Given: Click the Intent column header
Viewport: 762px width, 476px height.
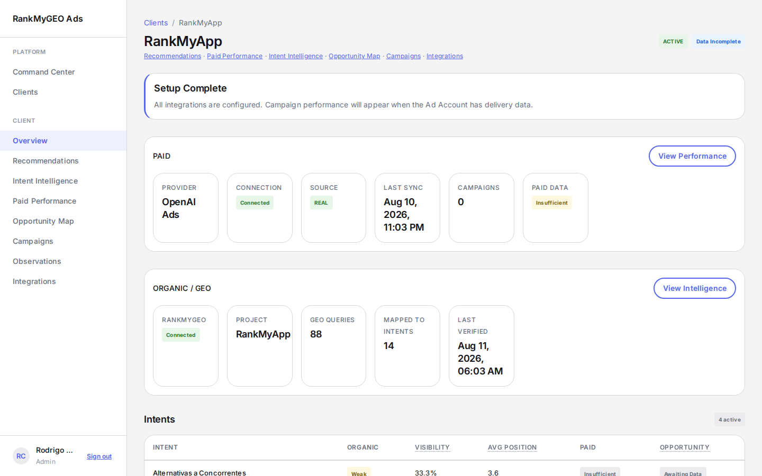Looking at the screenshot, I should 165,447.
